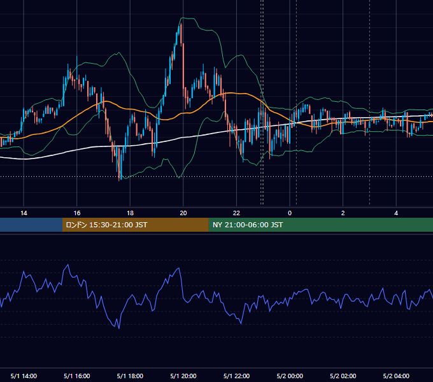Screen dimensions: 433x382
Task: Click the 5/2 00:00 time label
Action: 290,376
